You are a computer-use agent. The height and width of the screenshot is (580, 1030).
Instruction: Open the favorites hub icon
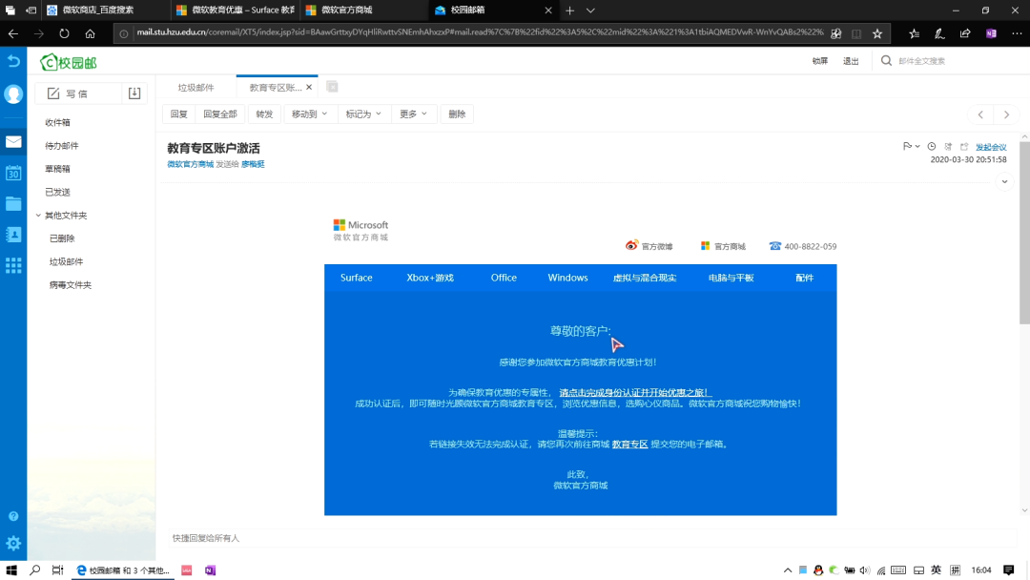click(914, 33)
